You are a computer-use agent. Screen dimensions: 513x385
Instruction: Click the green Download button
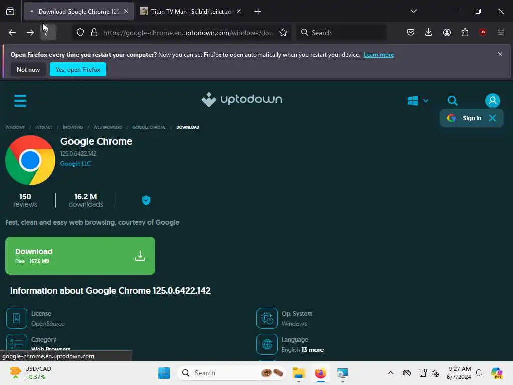pos(80,256)
